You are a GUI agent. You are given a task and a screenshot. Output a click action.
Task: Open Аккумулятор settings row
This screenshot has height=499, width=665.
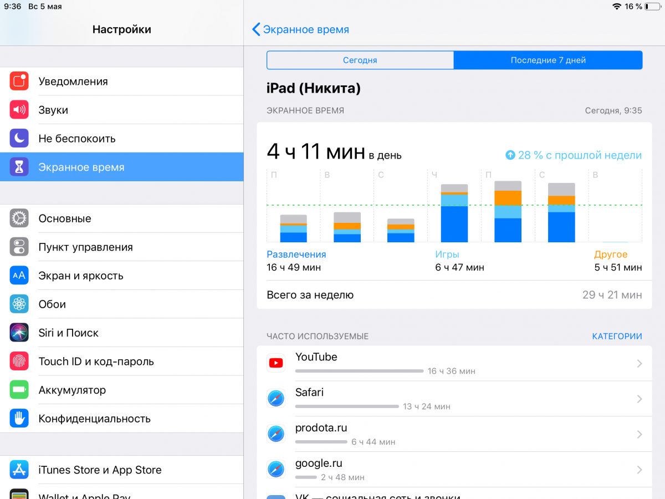tap(122, 390)
